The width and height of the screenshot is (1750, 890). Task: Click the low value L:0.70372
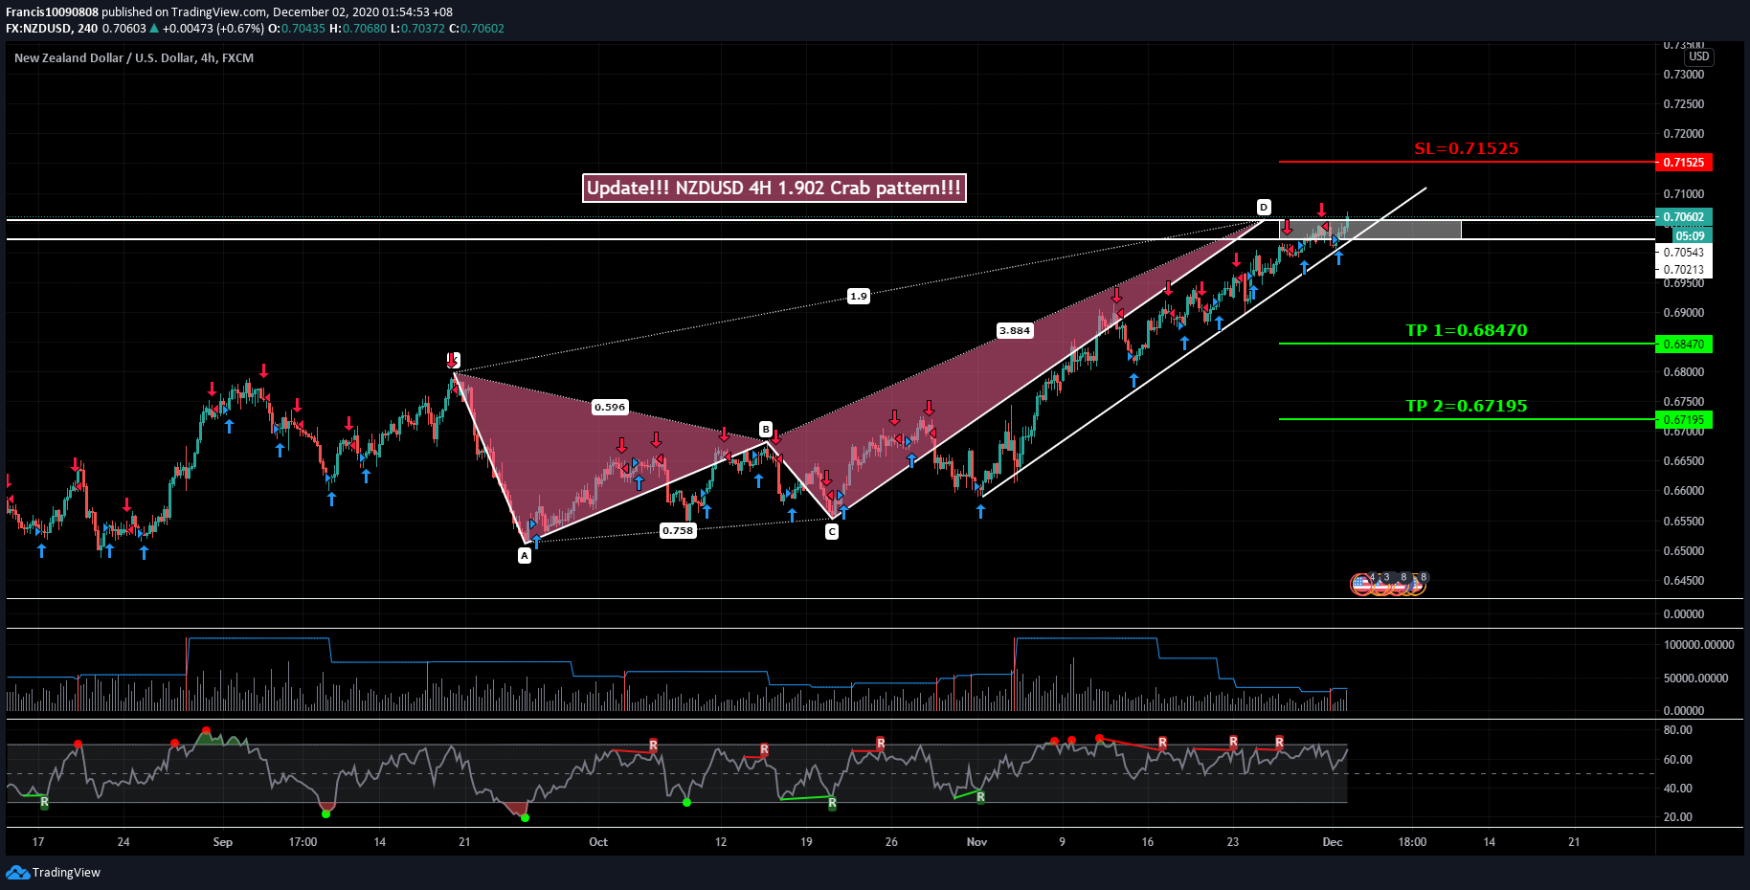417,29
